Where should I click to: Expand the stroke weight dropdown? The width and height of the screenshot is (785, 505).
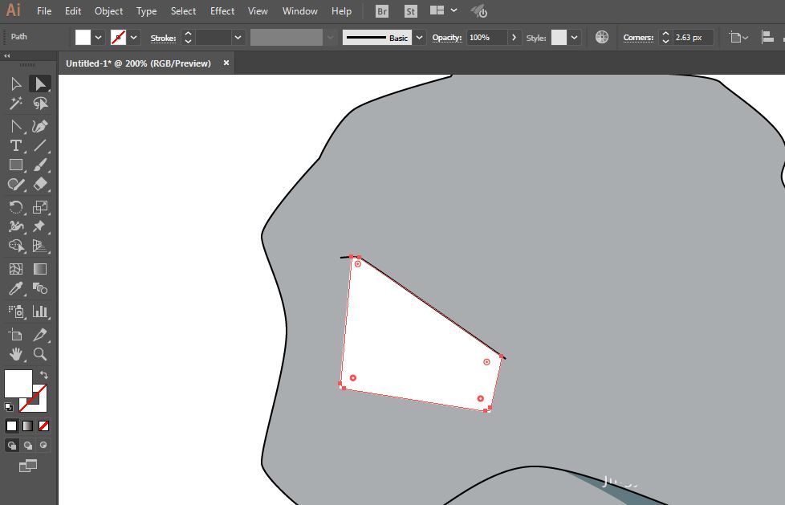238,38
